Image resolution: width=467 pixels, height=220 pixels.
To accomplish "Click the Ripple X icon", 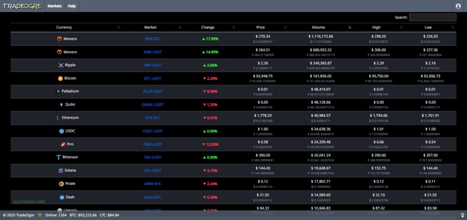I will point(61,65).
